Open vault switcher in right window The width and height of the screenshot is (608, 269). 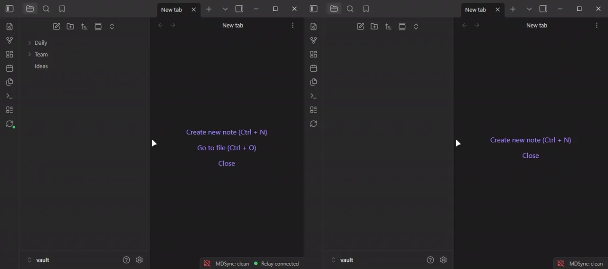(x=342, y=260)
